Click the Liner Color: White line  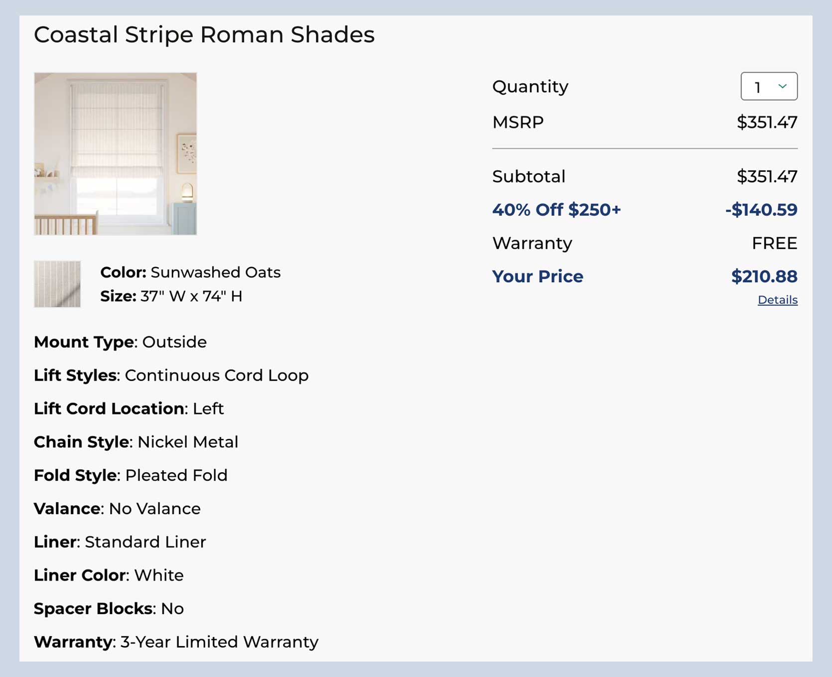pyautogui.click(x=109, y=575)
